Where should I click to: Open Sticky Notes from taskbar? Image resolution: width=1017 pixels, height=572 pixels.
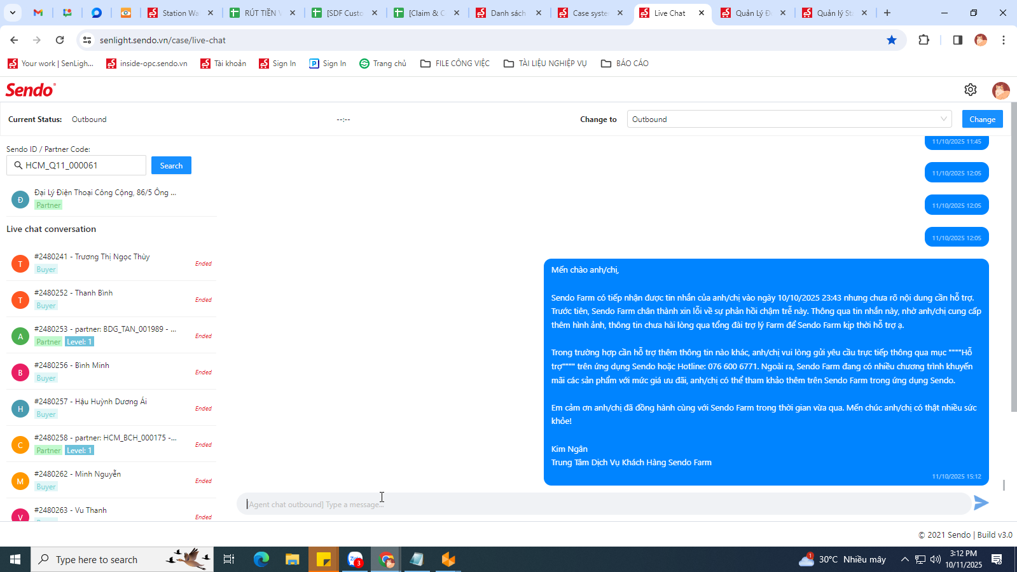point(324,559)
